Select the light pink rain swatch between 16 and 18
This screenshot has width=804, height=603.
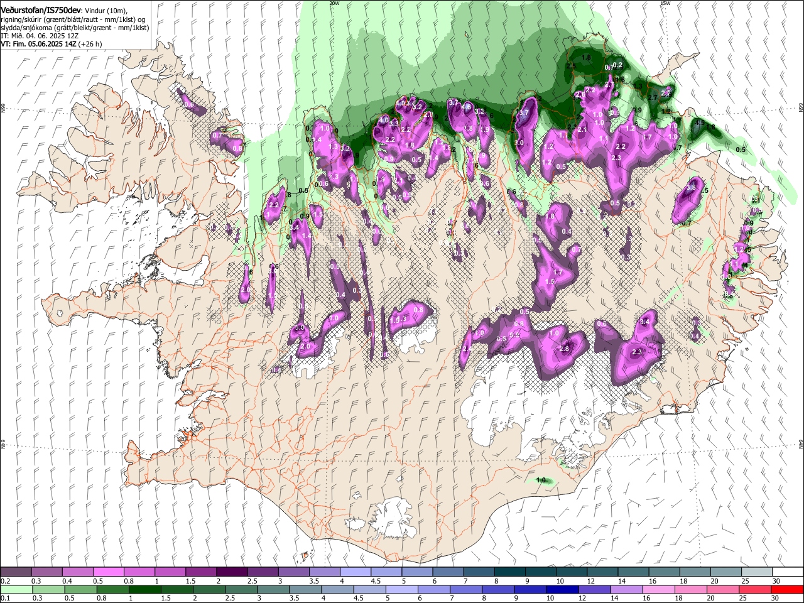click(658, 589)
